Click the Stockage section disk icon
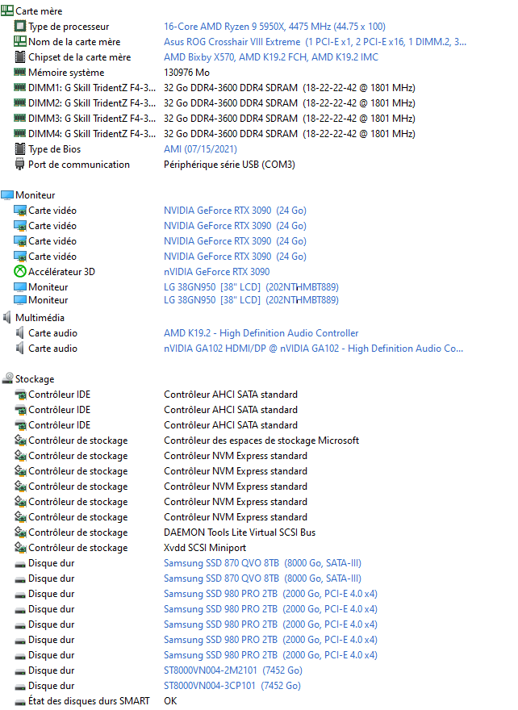Viewport: 518px width, 710px height. point(8,378)
